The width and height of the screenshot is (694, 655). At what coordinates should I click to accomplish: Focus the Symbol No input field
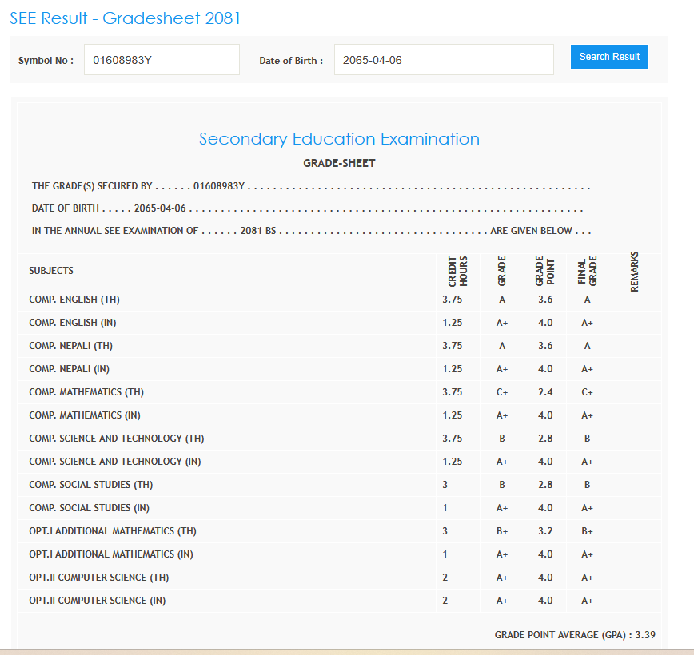click(162, 60)
